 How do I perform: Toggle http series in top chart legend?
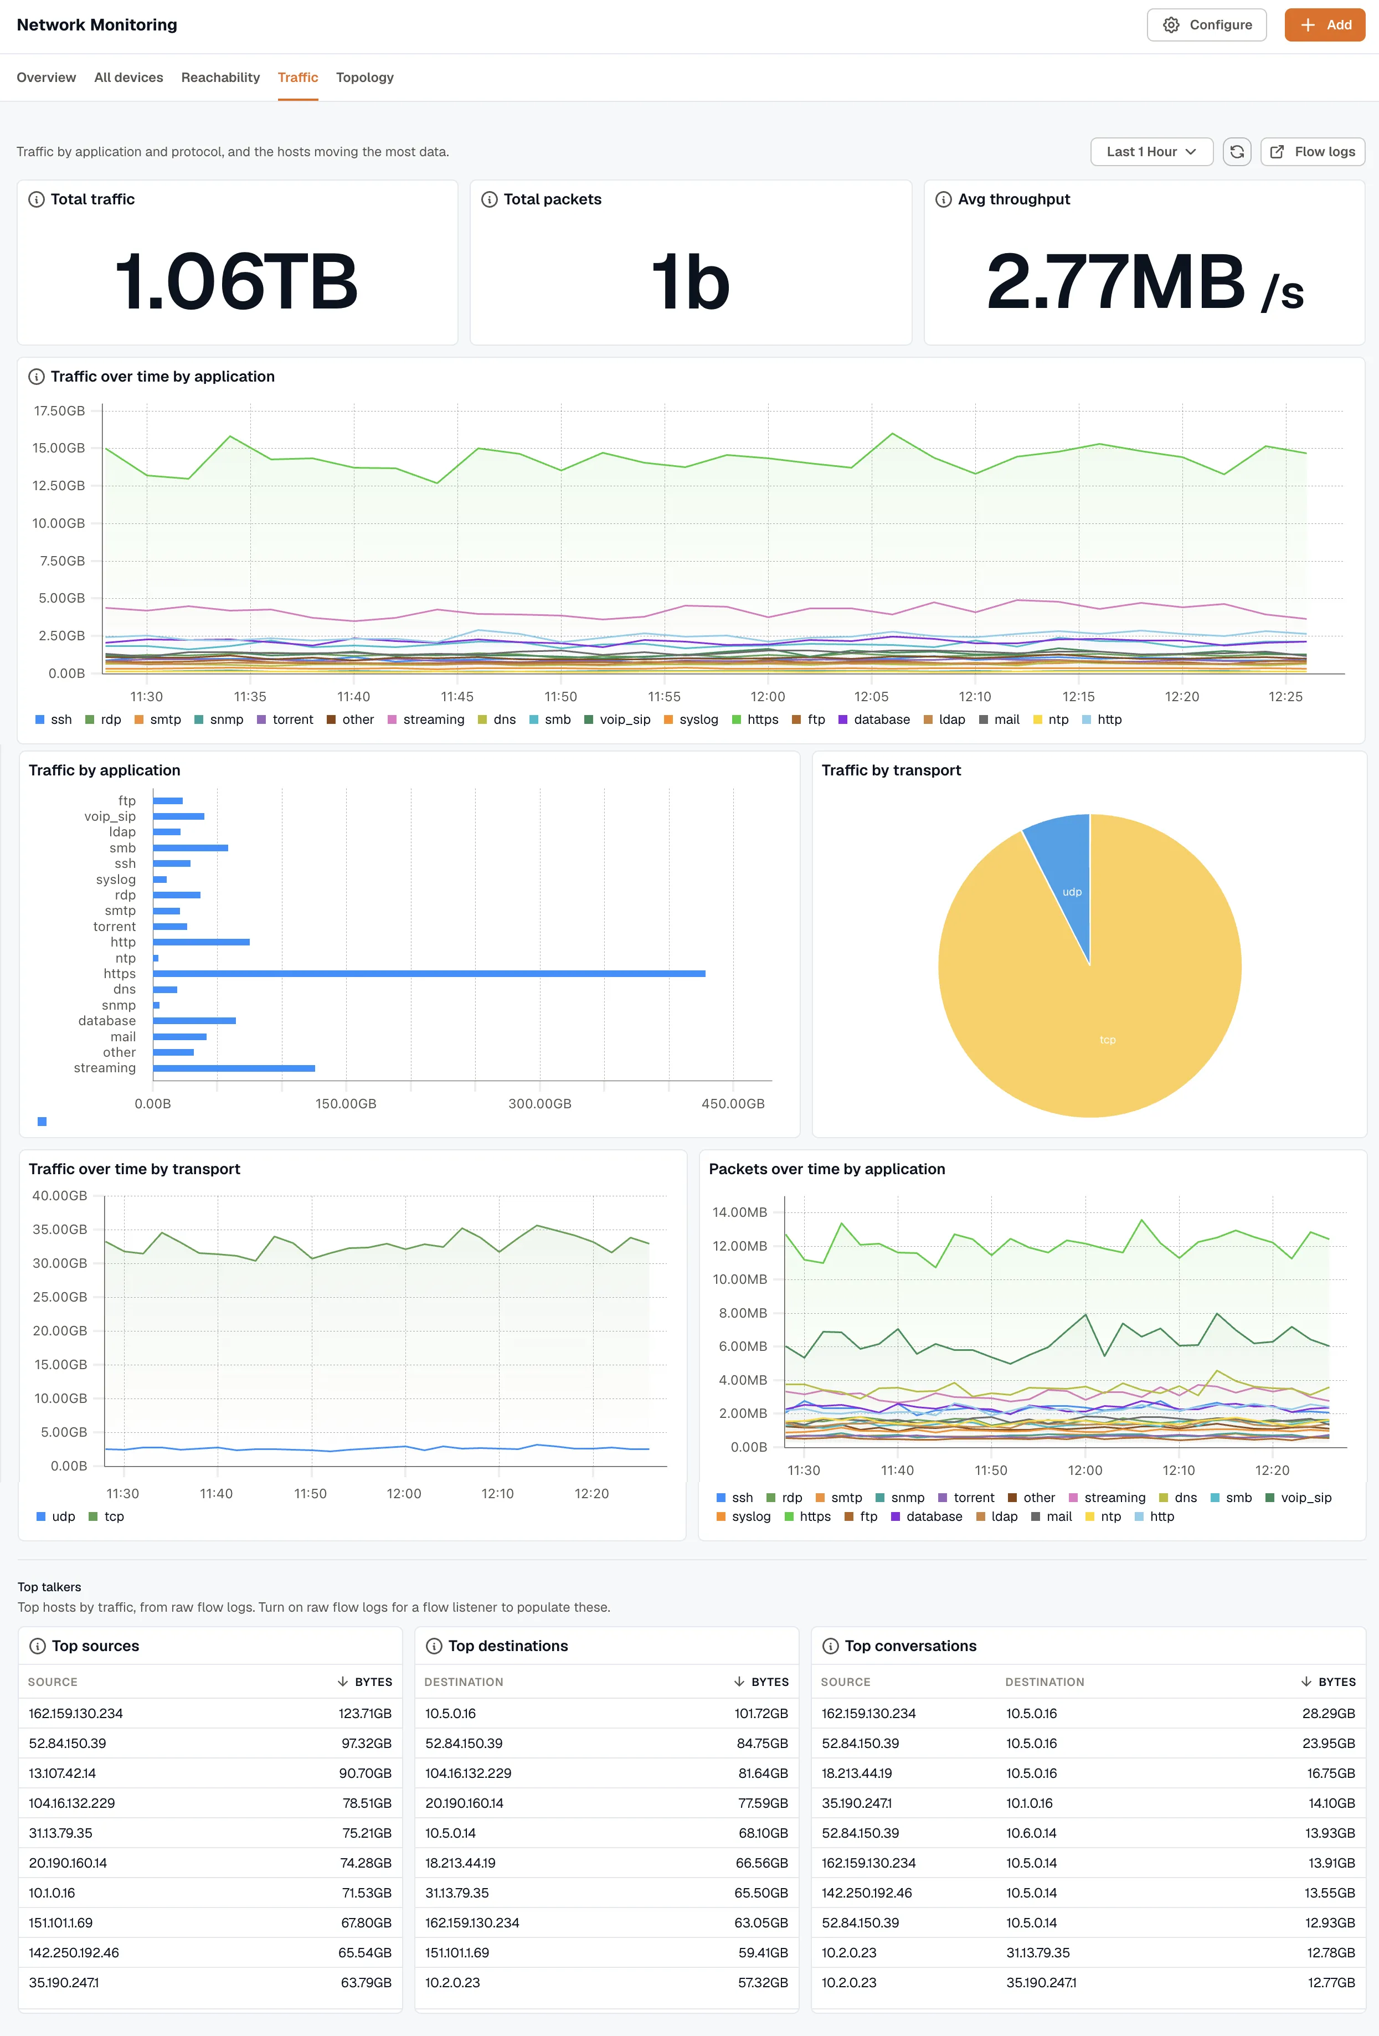tap(1102, 719)
